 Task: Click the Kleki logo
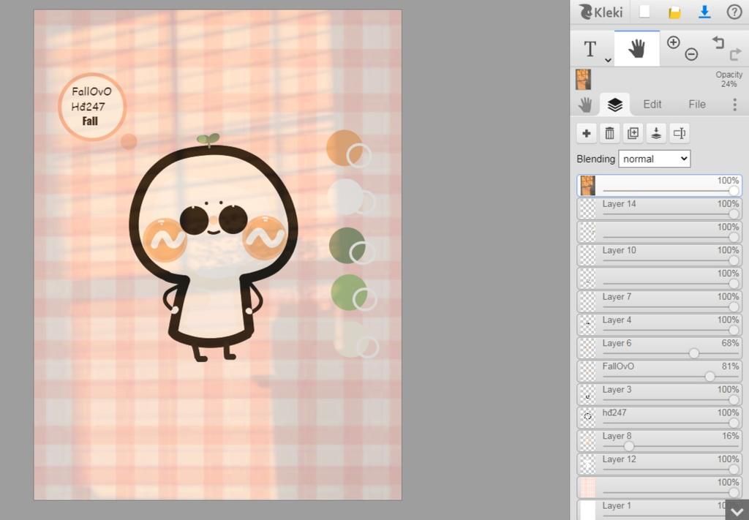coord(601,12)
